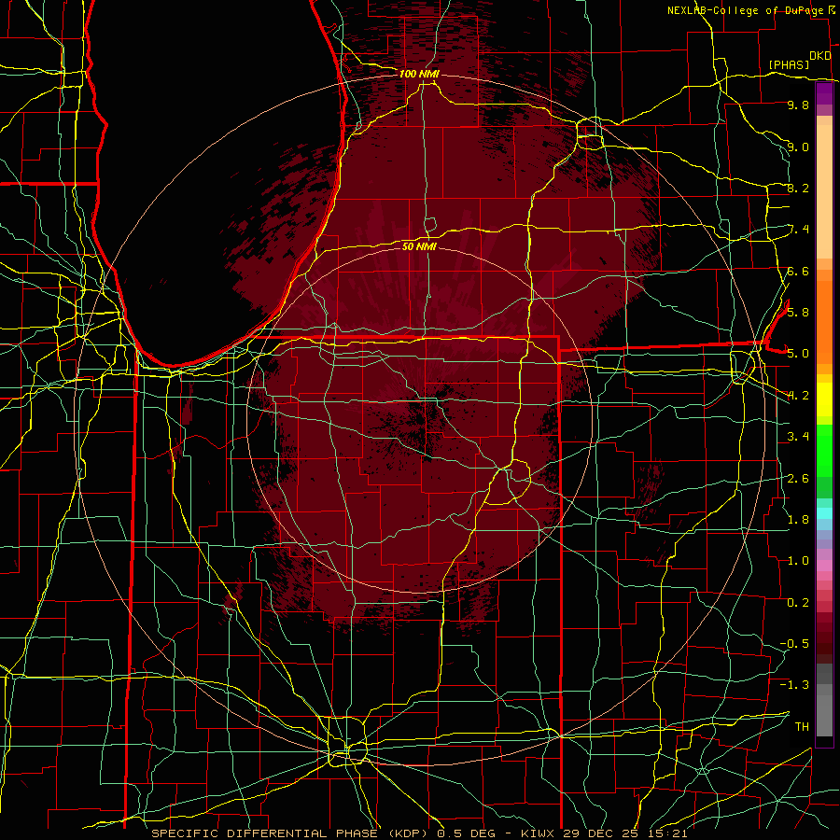The image size is (840, 840).
Task: Click the -0.5 value on the color scale
Action: tap(794, 643)
